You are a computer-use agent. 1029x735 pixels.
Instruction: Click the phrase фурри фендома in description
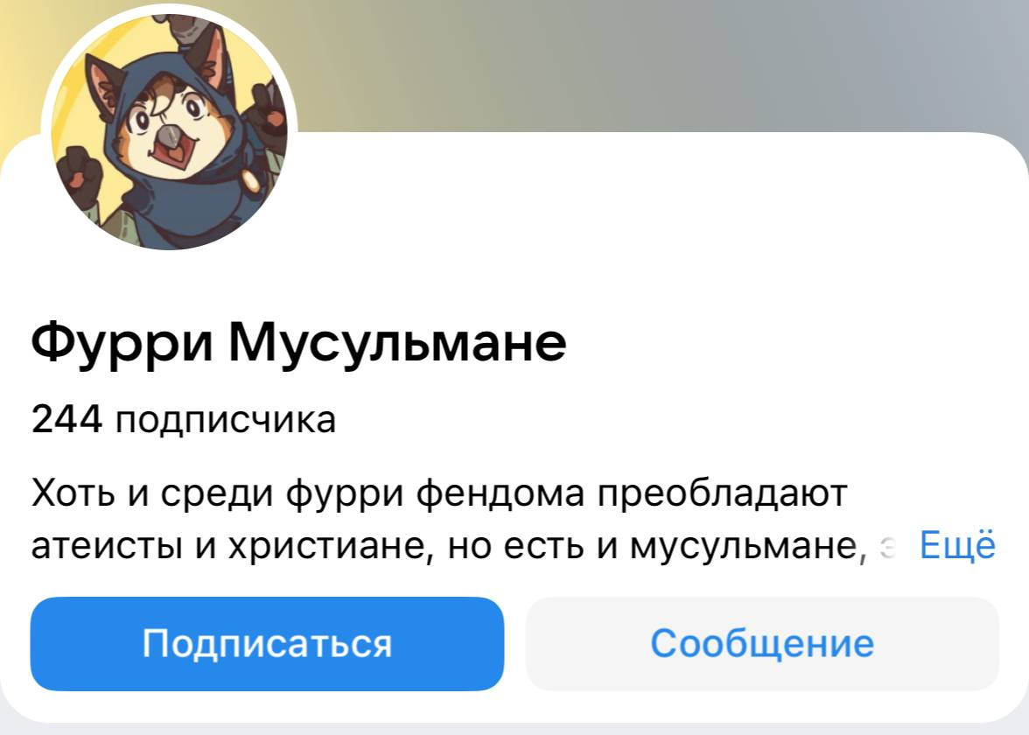[435, 493]
